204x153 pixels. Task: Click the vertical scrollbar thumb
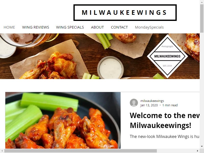coord(202,18)
